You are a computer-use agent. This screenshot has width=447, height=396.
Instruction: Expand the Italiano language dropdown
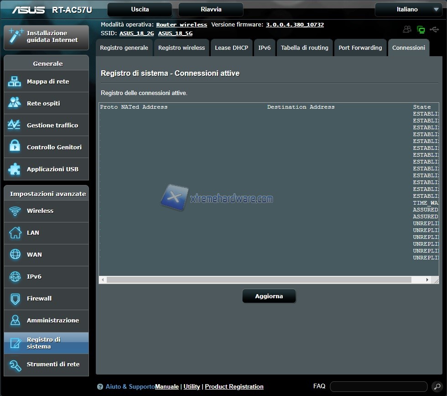[x=407, y=10]
